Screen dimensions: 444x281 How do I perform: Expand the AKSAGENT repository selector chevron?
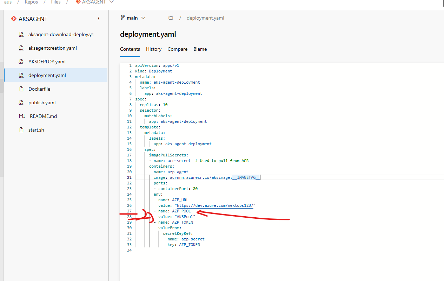[112, 2]
